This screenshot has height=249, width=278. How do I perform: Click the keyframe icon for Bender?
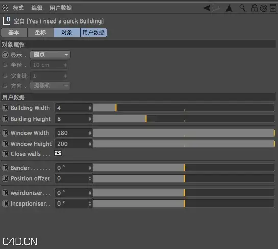(x=5, y=168)
